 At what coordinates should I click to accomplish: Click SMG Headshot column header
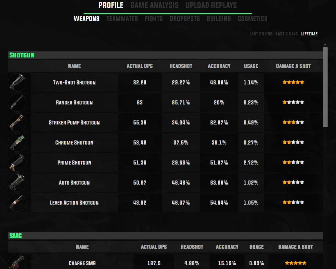click(192, 247)
